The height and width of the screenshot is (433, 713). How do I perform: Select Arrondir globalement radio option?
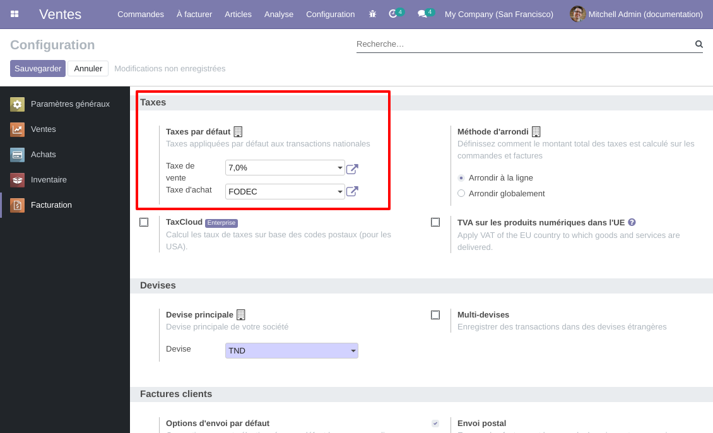(461, 193)
